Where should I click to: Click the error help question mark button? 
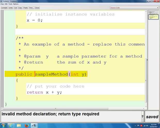tap(142, 116)
